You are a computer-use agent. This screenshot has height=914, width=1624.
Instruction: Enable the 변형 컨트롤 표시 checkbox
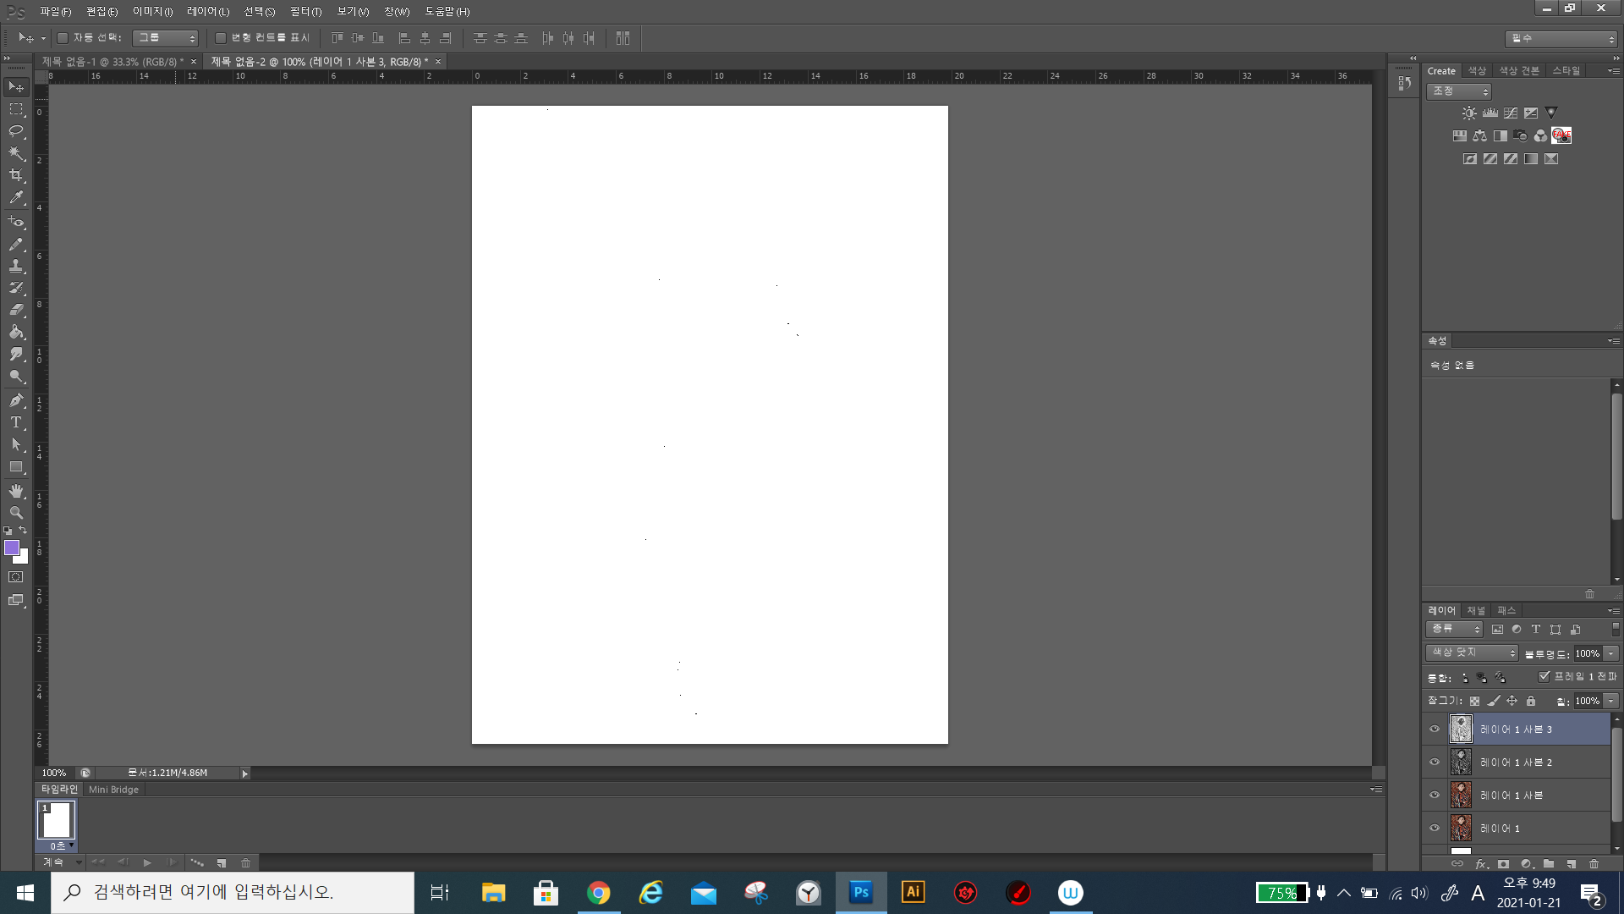coord(221,38)
